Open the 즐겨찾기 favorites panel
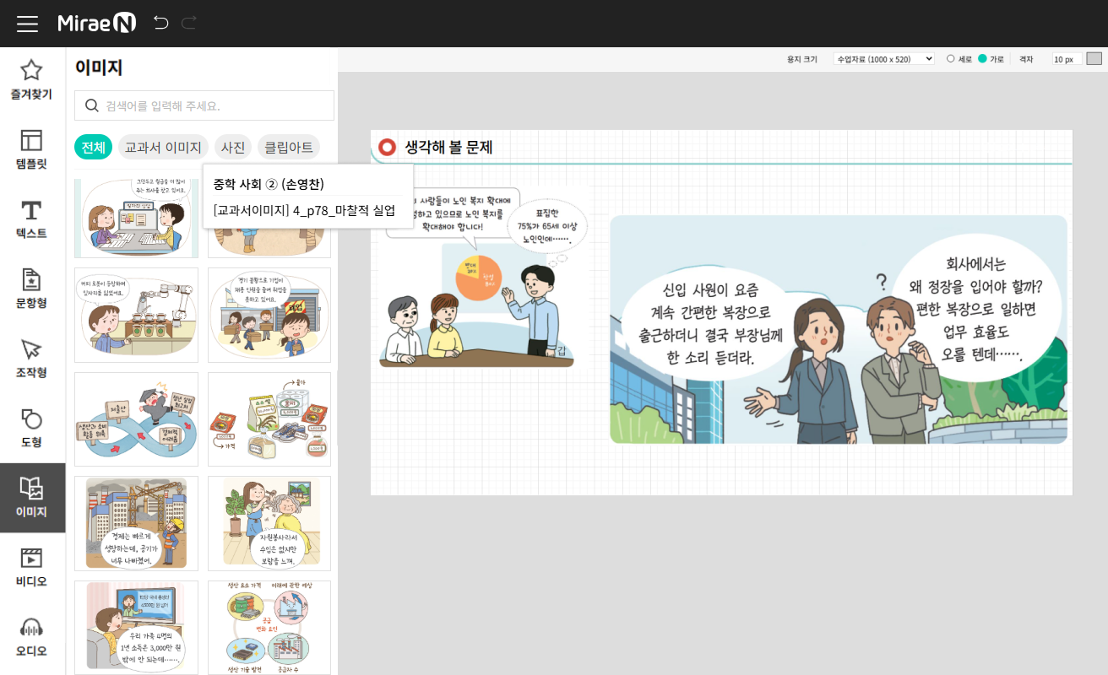This screenshot has height=675, width=1108. tap(32, 81)
